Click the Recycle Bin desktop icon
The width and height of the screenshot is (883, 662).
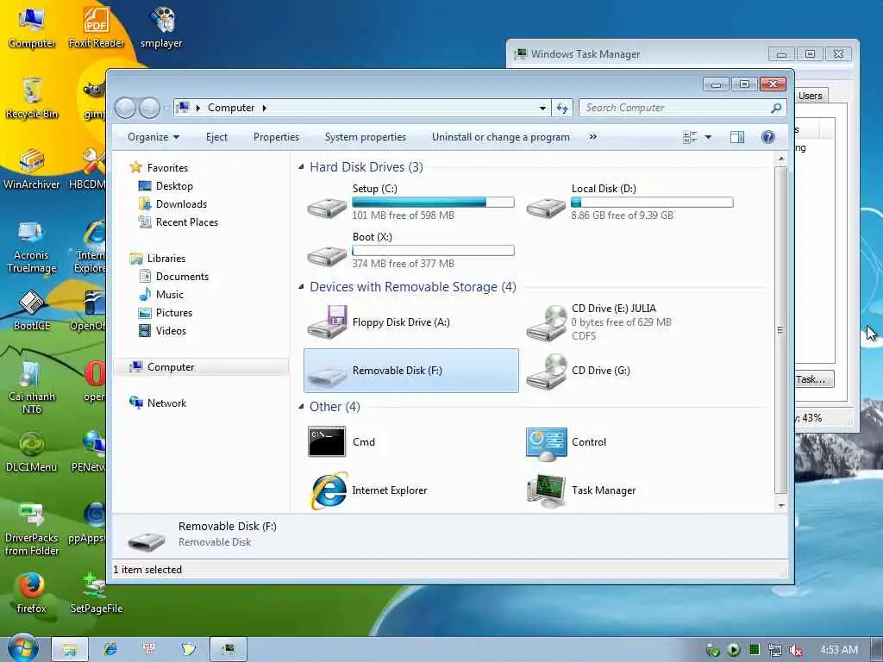click(32, 98)
